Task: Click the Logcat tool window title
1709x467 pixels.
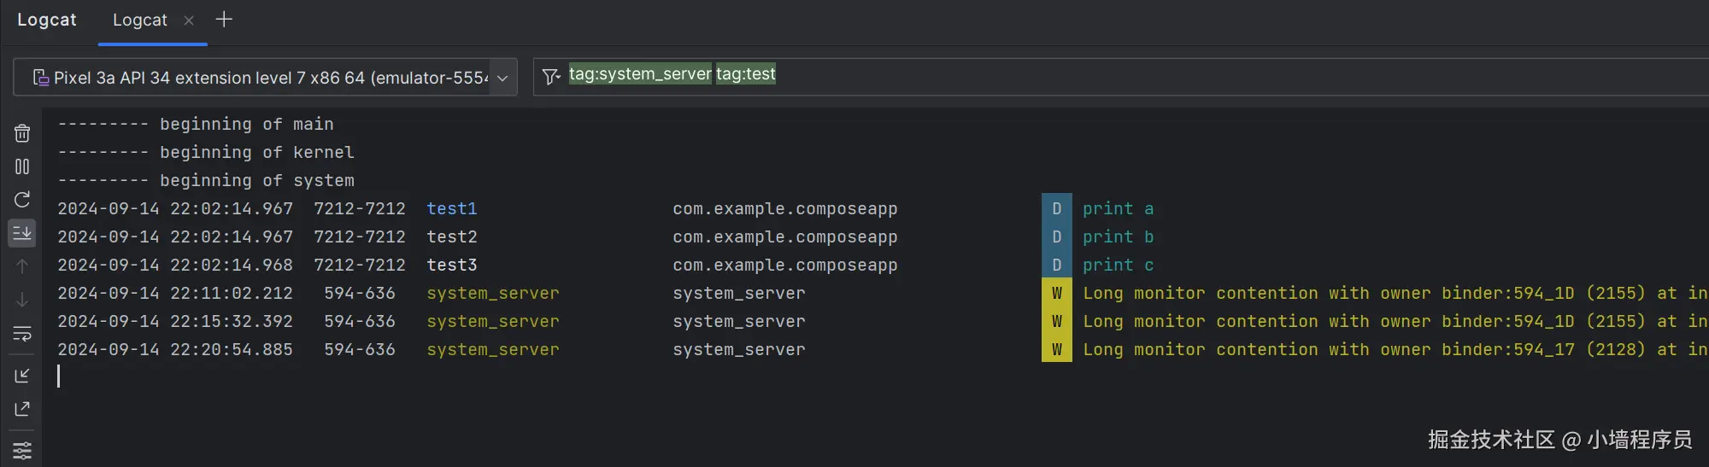Action: click(47, 20)
